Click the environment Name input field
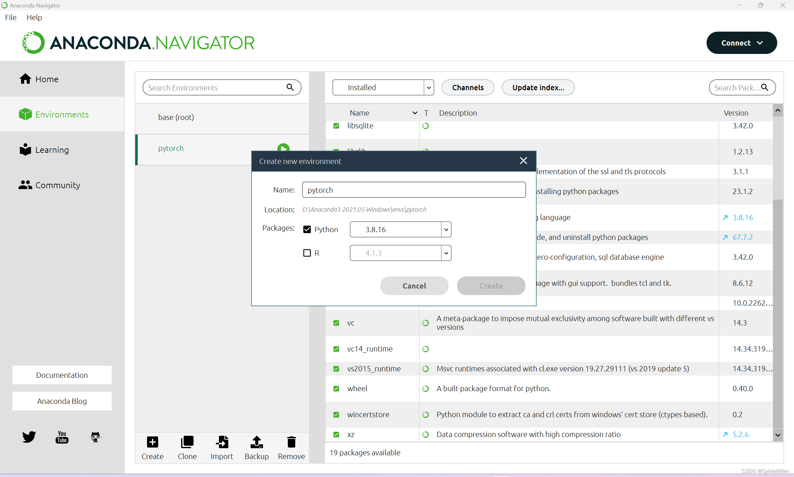Viewport: 794px width, 477px height. point(413,190)
